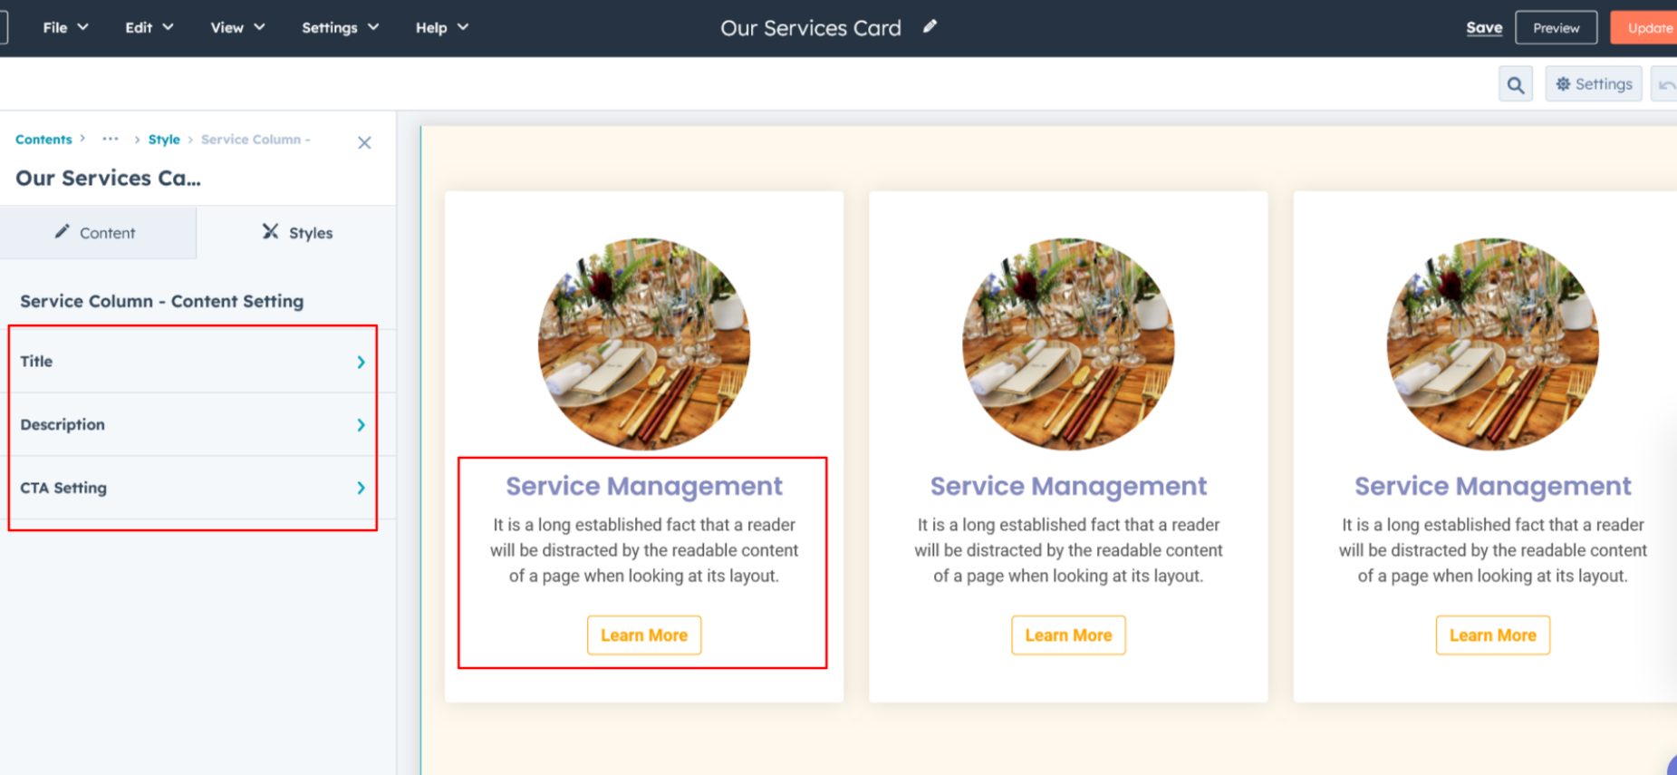Open the Edit menu
This screenshot has height=775, width=1677.
[x=140, y=27]
